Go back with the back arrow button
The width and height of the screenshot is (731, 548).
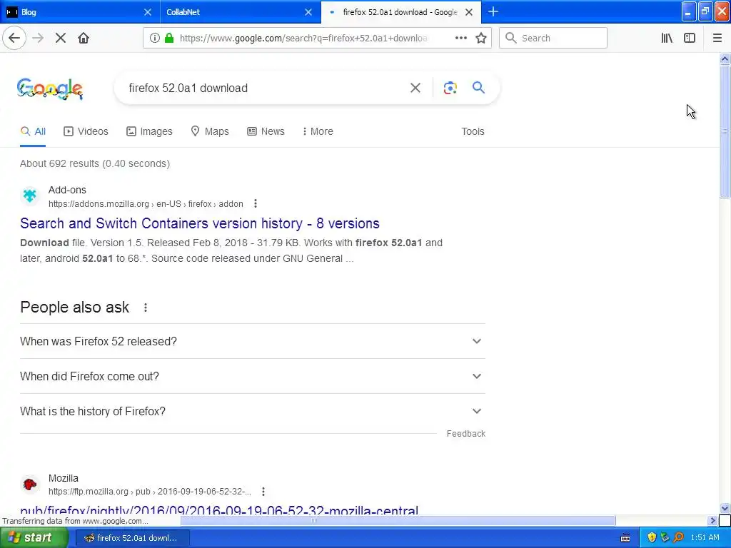[14, 39]
